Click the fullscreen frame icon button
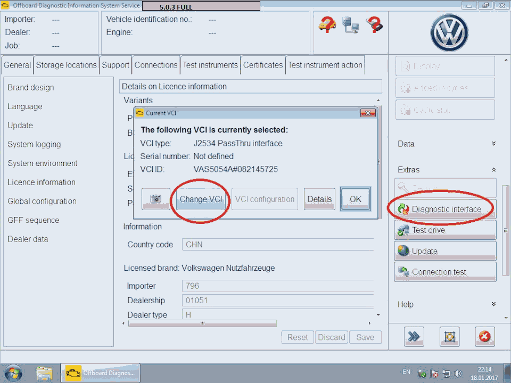Viewport: 511px width, 383px height. (x=449, y=336)
